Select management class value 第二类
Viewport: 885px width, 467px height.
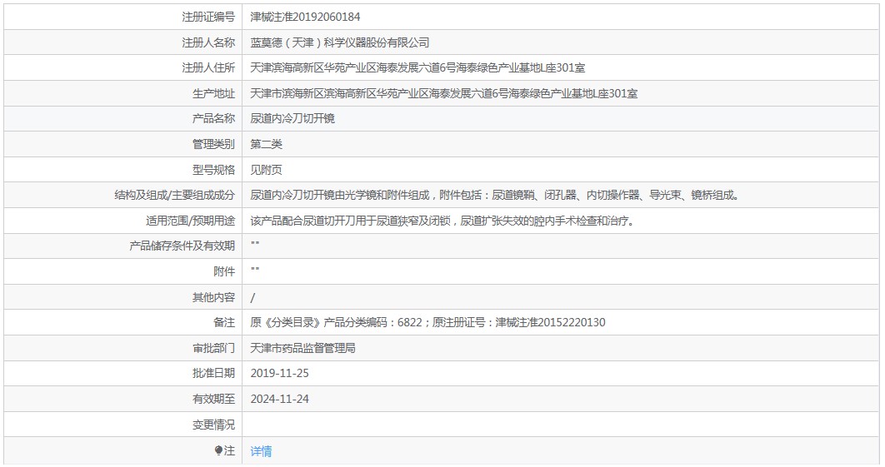pyautogui.click(x=267, y=144)
